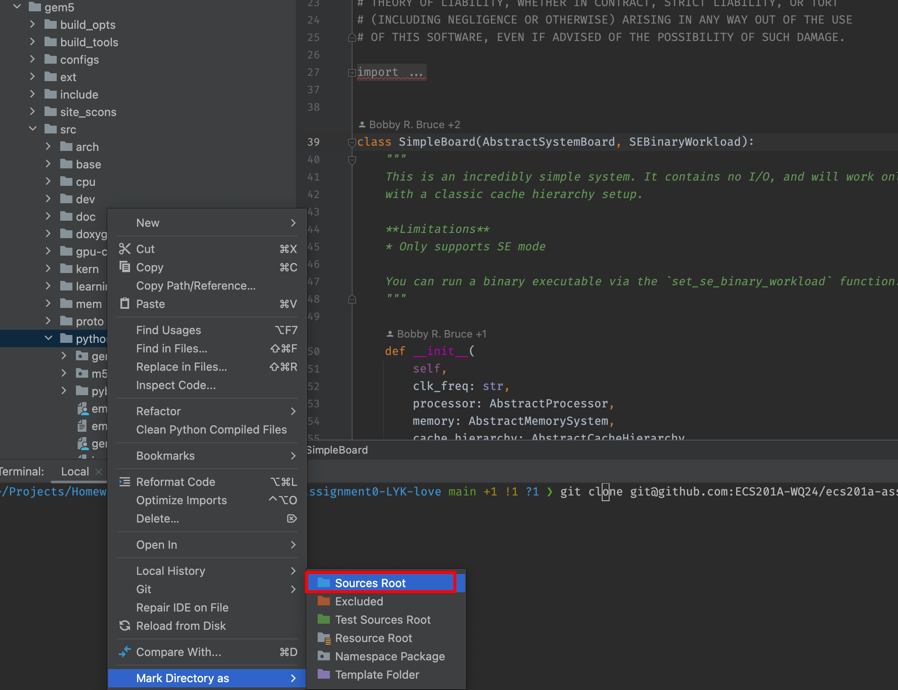Click the Reload from Disk icon
Screen dimensions: 898x690
pos(125,625)
